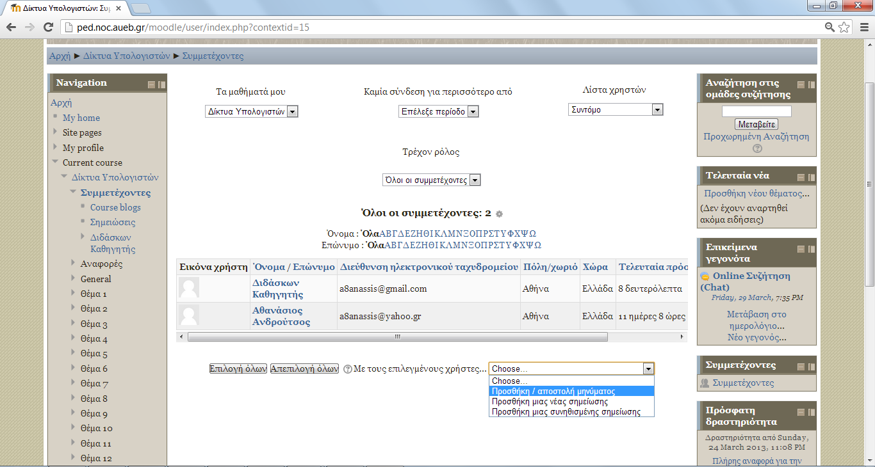Select Προσθήκη / αποστολή μηνύματος option
875x467 pixels.
tap(571, 392)
